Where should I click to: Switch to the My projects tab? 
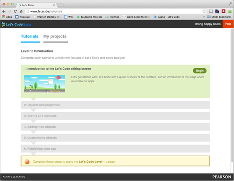tap(55, 36)
